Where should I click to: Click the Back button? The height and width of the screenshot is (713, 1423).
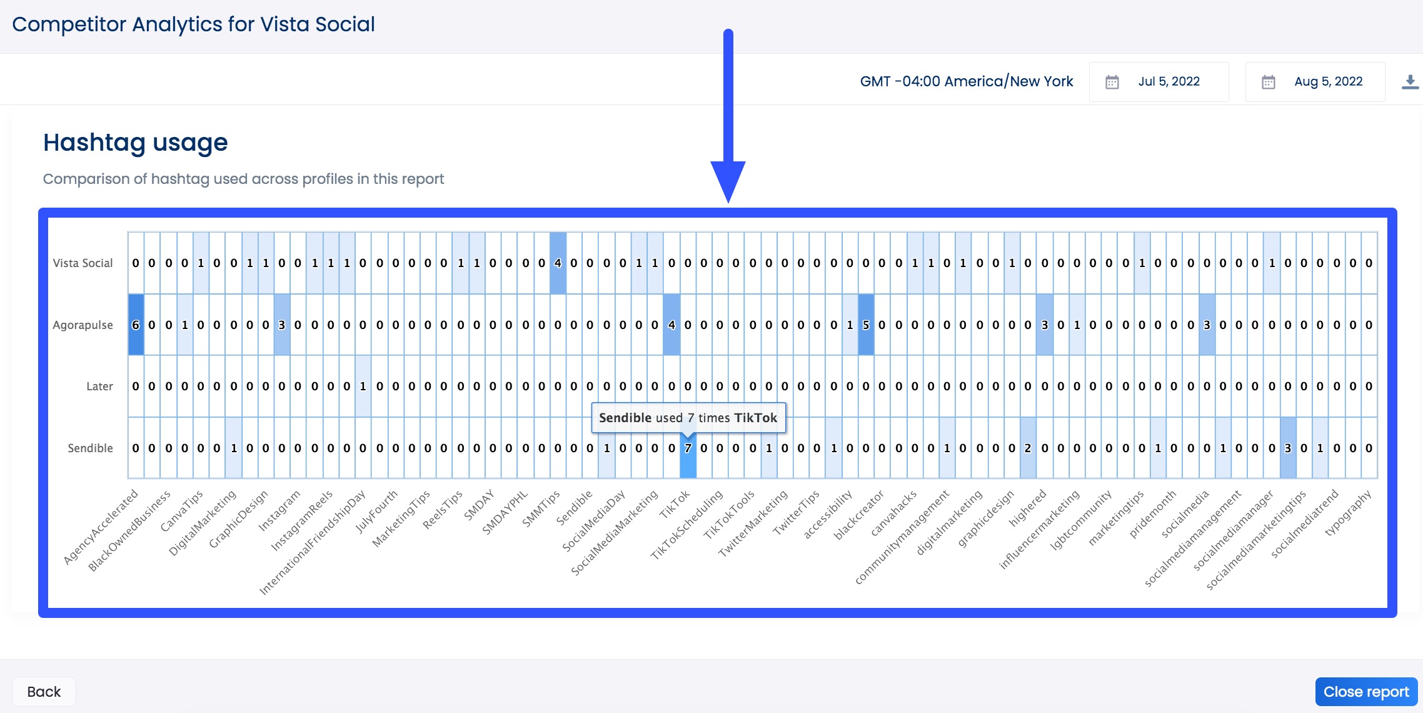(44, 691)
